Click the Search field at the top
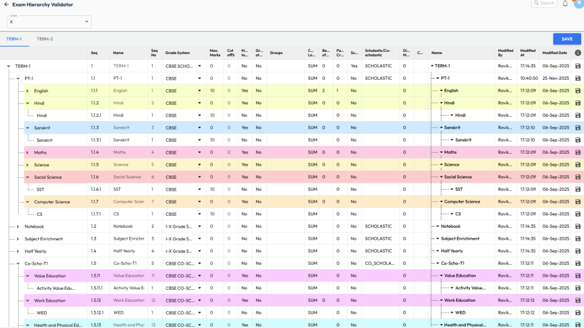The height and width of the screenshot is (328, 584). pos(545,3)
